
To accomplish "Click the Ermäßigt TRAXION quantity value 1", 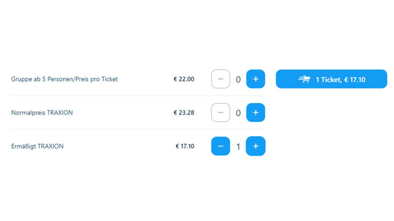I will coord(238,147).
